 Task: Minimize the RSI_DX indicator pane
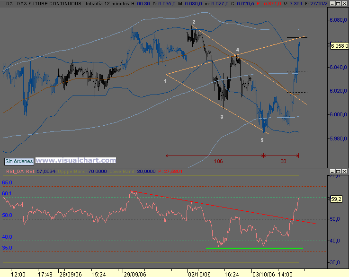[x=332, y=171]
